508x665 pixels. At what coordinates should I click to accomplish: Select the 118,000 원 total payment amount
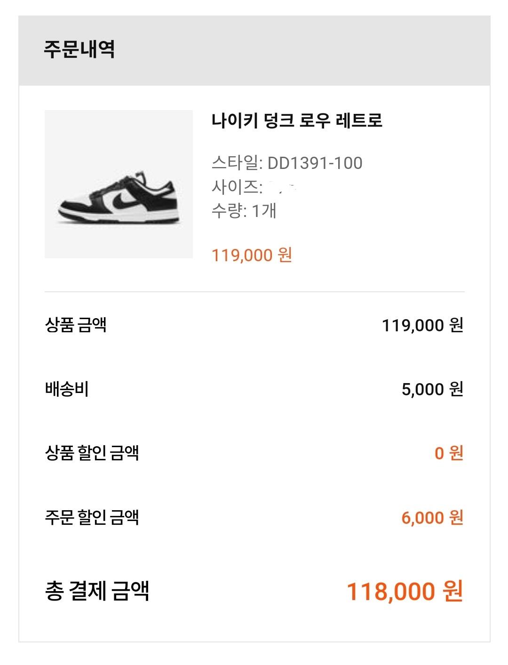point(405,591)
